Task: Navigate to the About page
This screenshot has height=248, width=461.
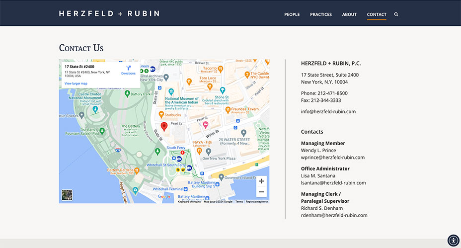Action: (x=349, y=14)
